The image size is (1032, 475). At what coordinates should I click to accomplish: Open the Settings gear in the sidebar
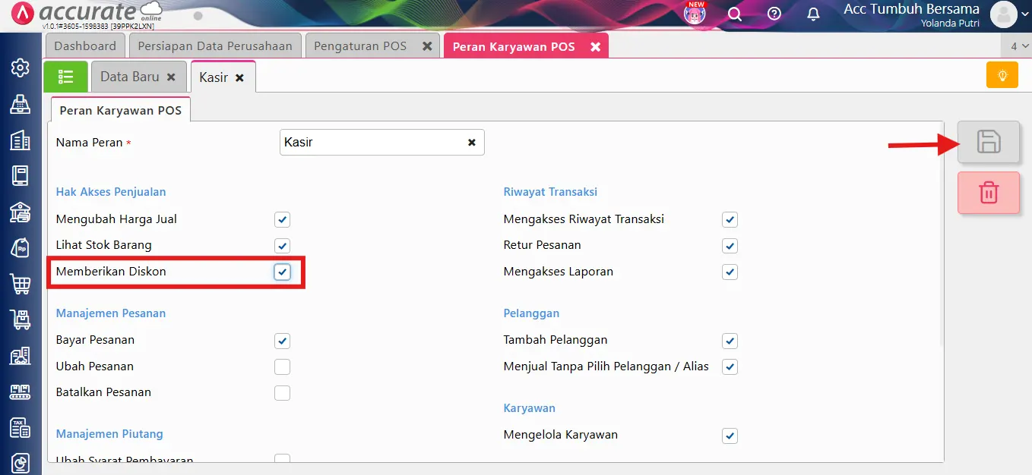coord(21,67)
